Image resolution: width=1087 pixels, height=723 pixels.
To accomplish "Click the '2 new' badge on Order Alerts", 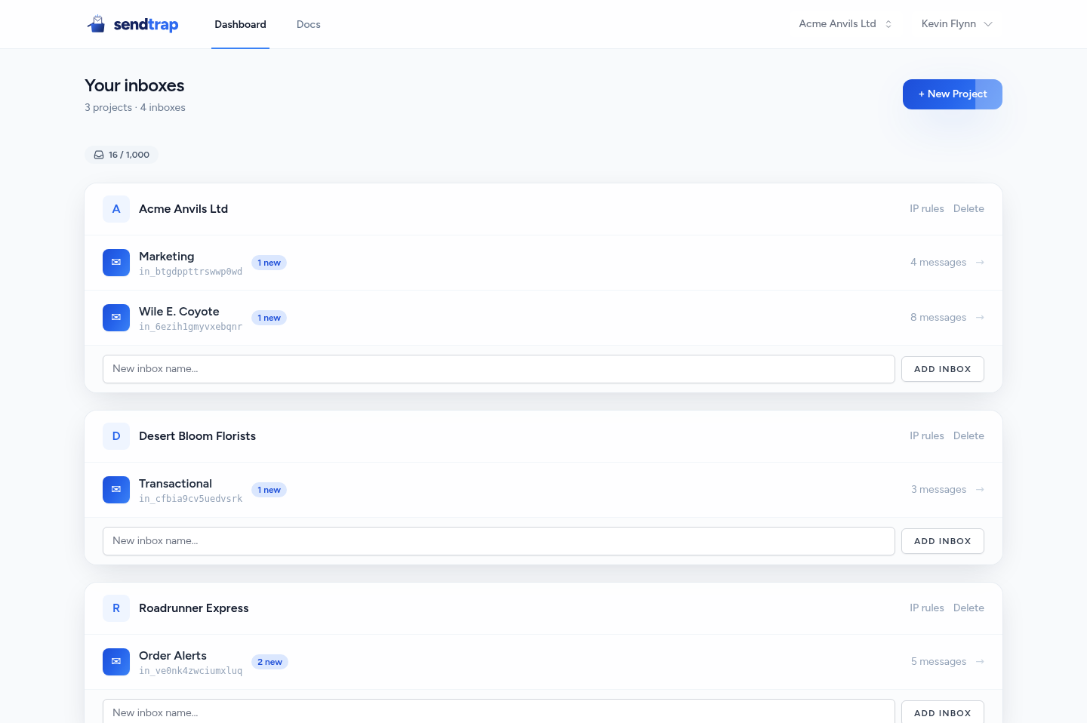I will point(269,662).
